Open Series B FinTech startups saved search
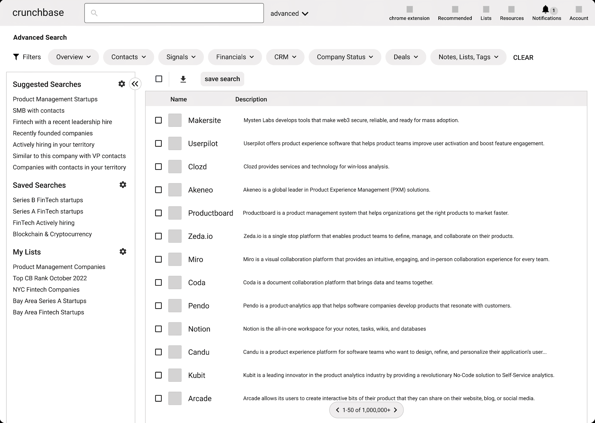The image size is (595, 423). tap(48, 200)
